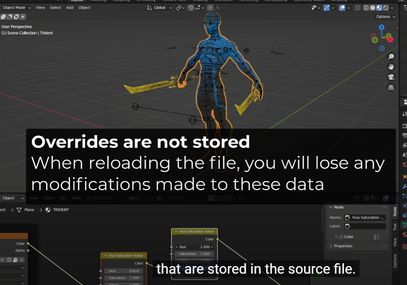Viewport: 407px width, 285px height.
Task: Click the red X axis gizmo ball
Action: coord(390,39)
